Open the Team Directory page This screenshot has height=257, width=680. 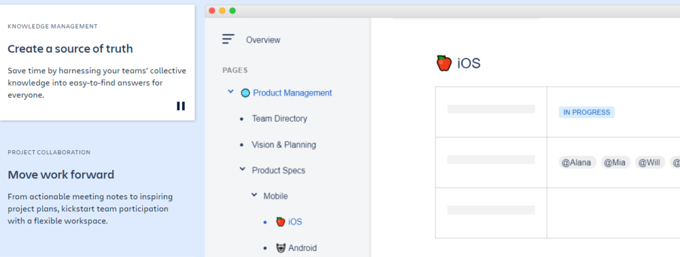[x=280, y=118]
